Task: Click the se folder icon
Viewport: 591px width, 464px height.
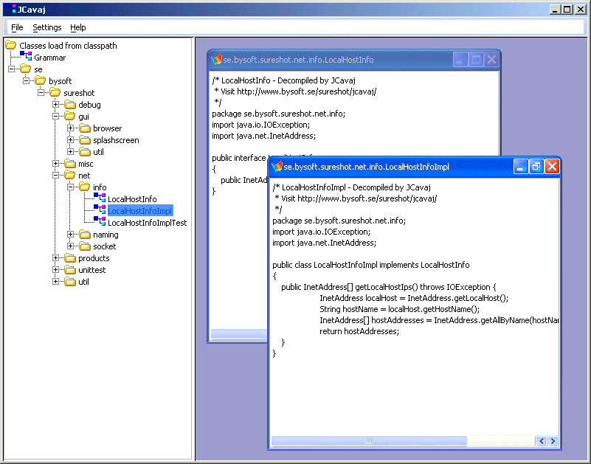Action: click(x=26, y=69)
